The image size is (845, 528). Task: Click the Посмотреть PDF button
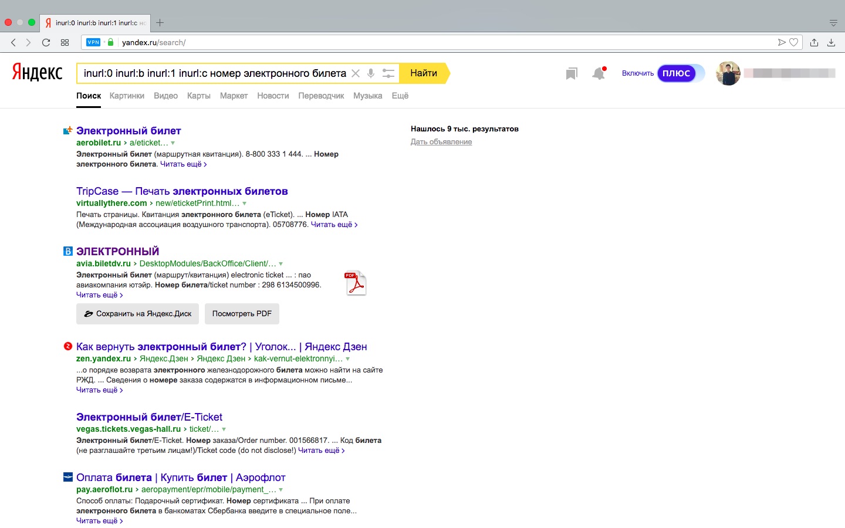(x=242, y=314)
